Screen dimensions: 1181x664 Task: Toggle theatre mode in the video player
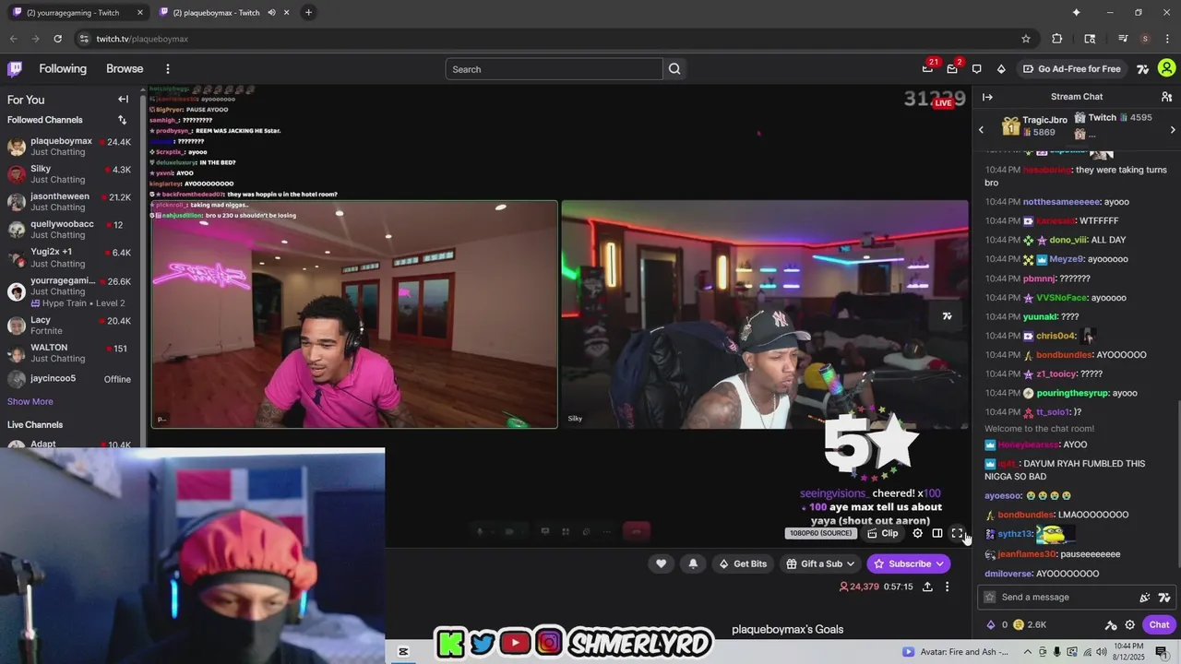pyautogui.click(x=936, y=533)
